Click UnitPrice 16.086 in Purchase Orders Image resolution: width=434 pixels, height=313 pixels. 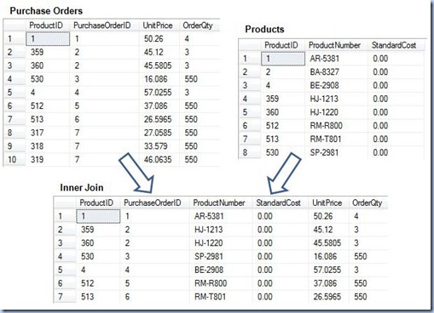point(155,79)
